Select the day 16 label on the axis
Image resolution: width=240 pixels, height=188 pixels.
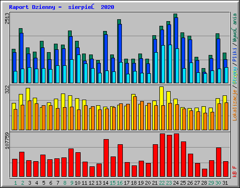[120, 183]
